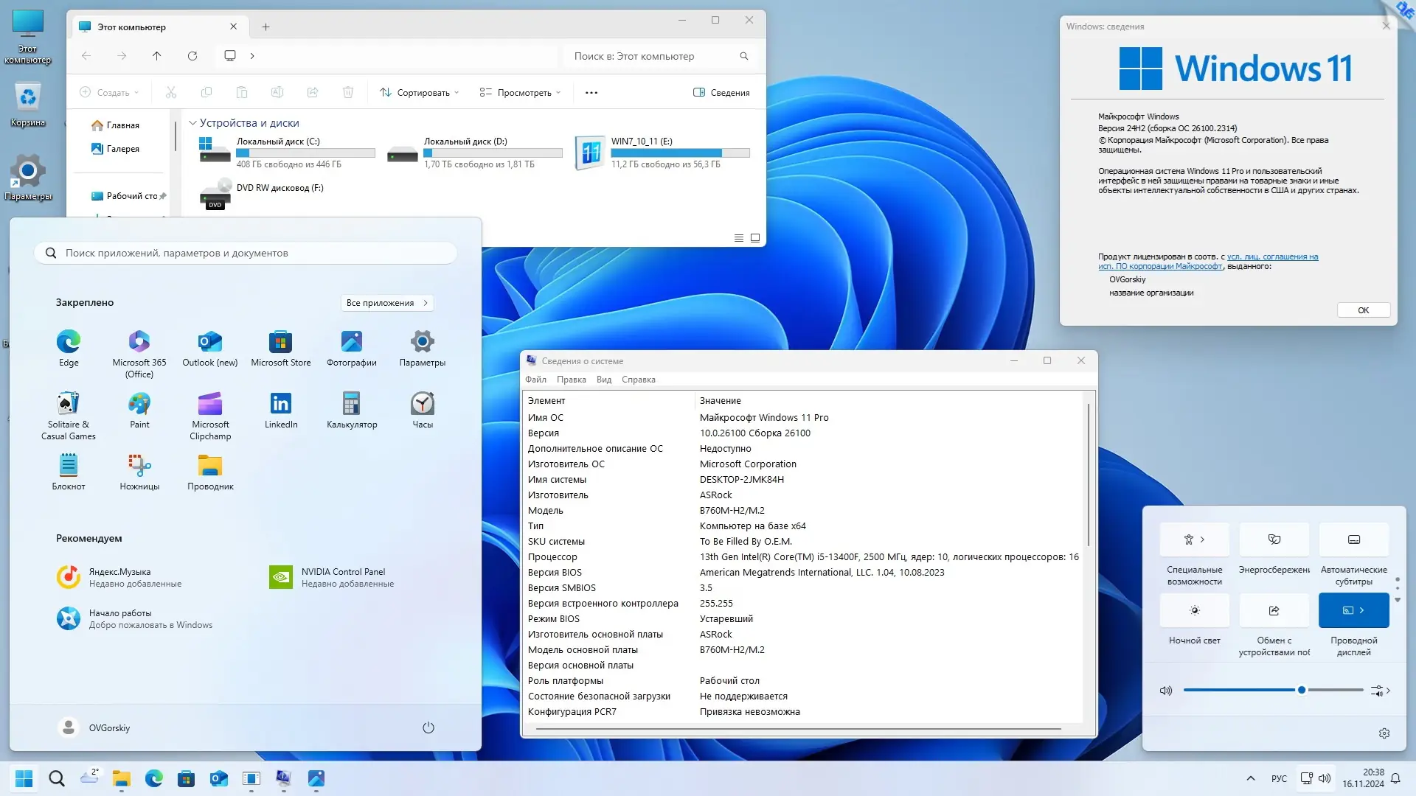The height and width of the screenshot is (796, 1416).
Task: Click the Cut icon in Explorer toolbar
Action: coord(170,92)
